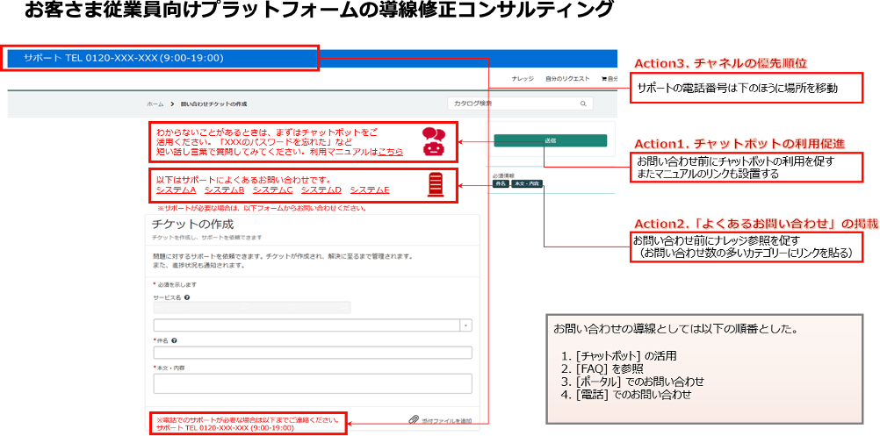Focus the カタログ検索 search field
Viewport: 880px width, 436px height.
click(x=520, y=104)
